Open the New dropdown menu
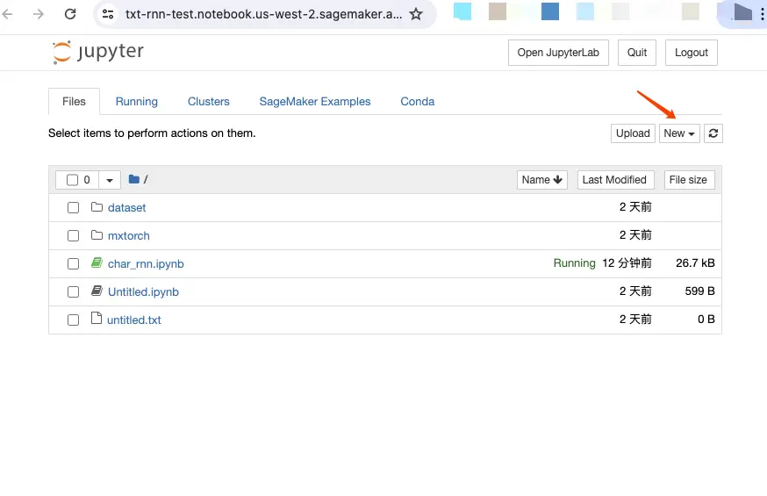Screen dimensions: 767x496 pos(679,133)
